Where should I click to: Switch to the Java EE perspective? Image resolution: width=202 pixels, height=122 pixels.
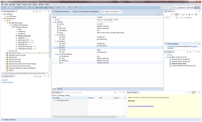click(190, 7)
